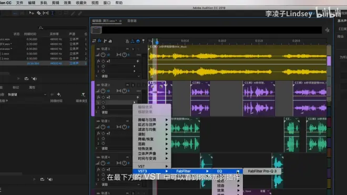Viewport: 347px width, 195px height.
Task: Show the sends view in editor
Action: click(x=105, y=40)
